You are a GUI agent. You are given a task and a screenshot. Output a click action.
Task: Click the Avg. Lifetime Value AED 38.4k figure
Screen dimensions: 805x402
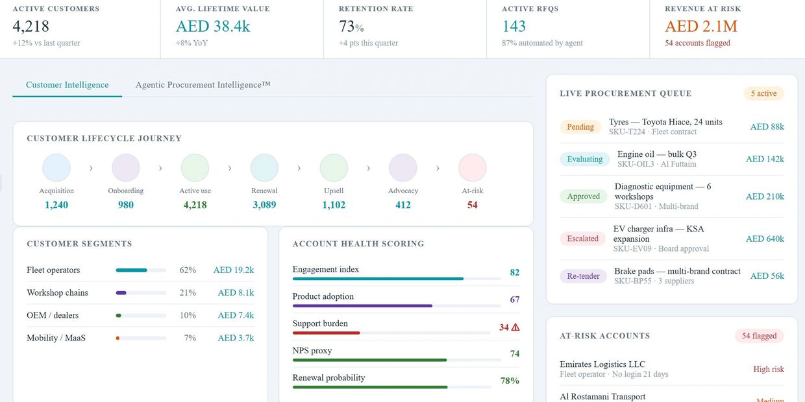(x=213, y=27)
